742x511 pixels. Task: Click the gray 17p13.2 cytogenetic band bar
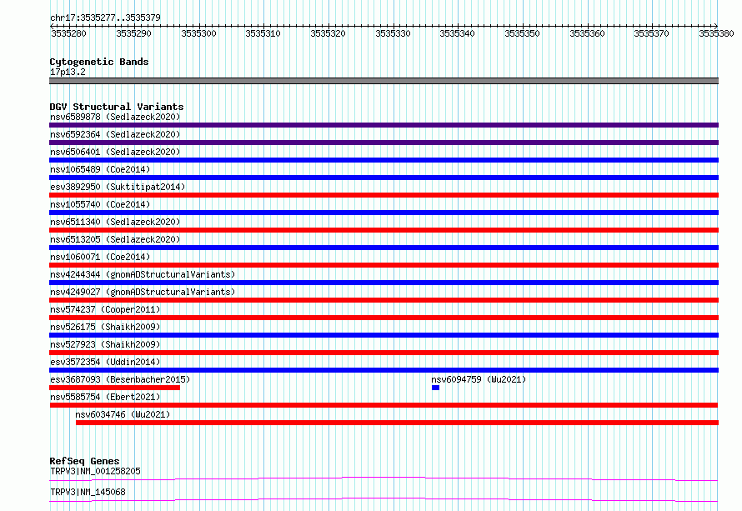click(x=384, y=81)
